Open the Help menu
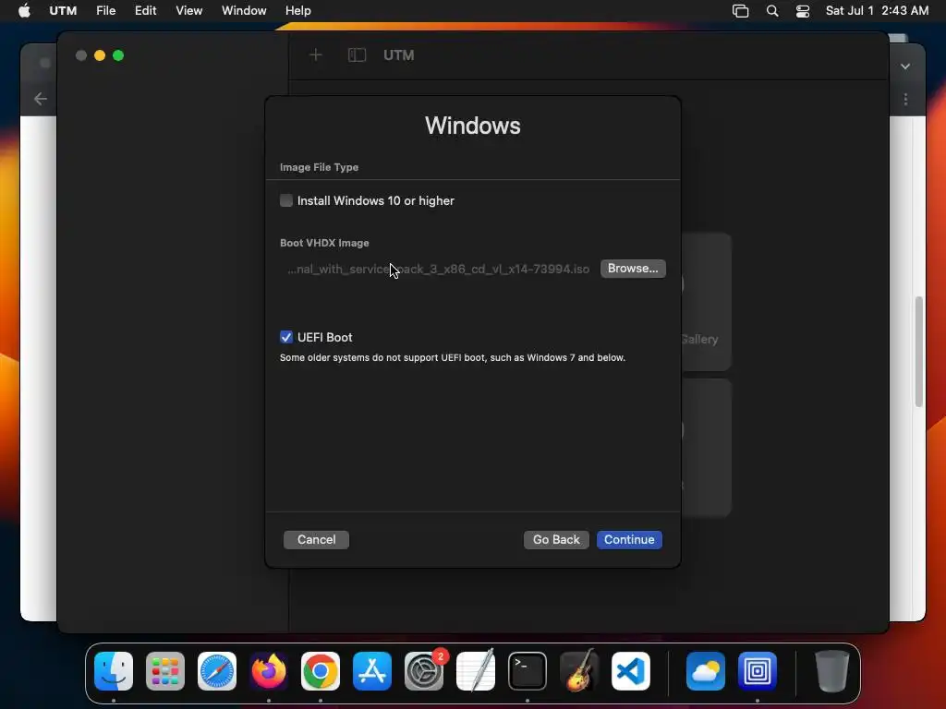 click(298, 11)
